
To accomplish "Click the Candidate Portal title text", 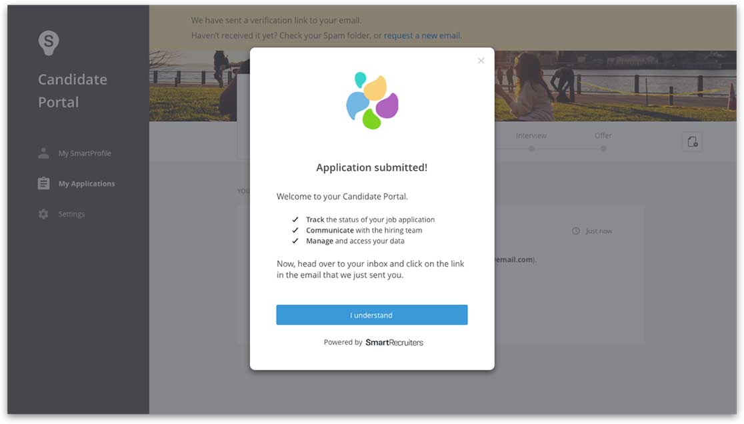I will pyautogui.click(x=73, y=91).
